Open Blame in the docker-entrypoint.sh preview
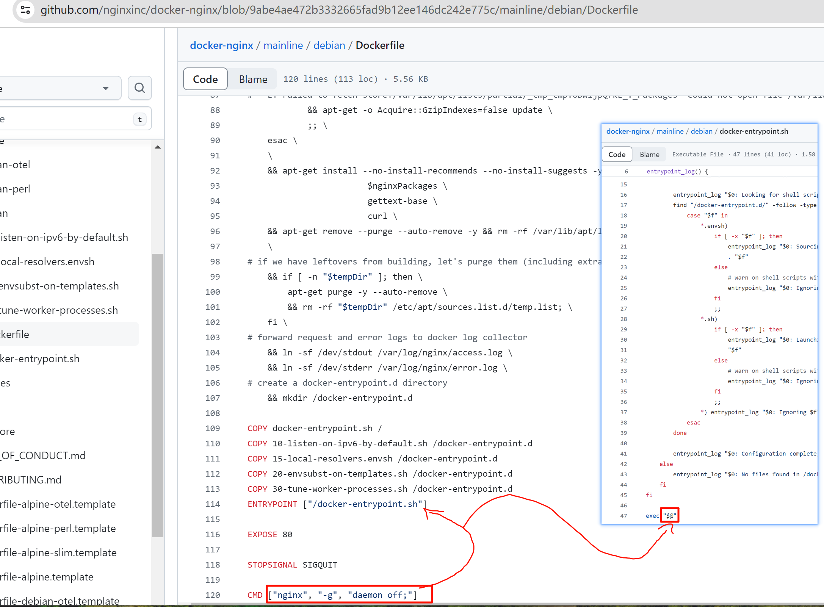 pos(649,154)
